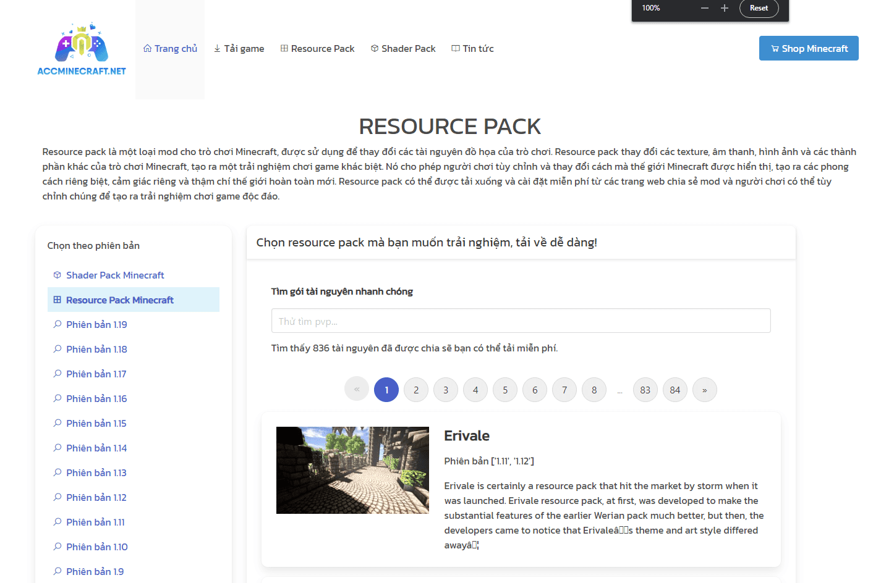Open the Tải game menu item
Screen dimensions: 894x583
(239, 49)
